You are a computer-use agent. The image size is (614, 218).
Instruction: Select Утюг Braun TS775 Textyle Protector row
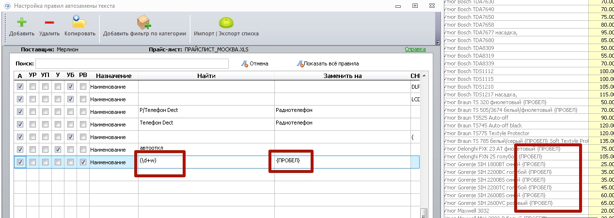tap(515, 133)
